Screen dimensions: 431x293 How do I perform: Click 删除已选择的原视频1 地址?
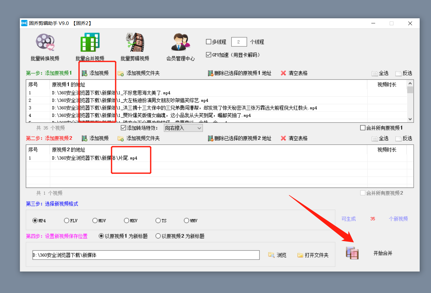point(239,73)
